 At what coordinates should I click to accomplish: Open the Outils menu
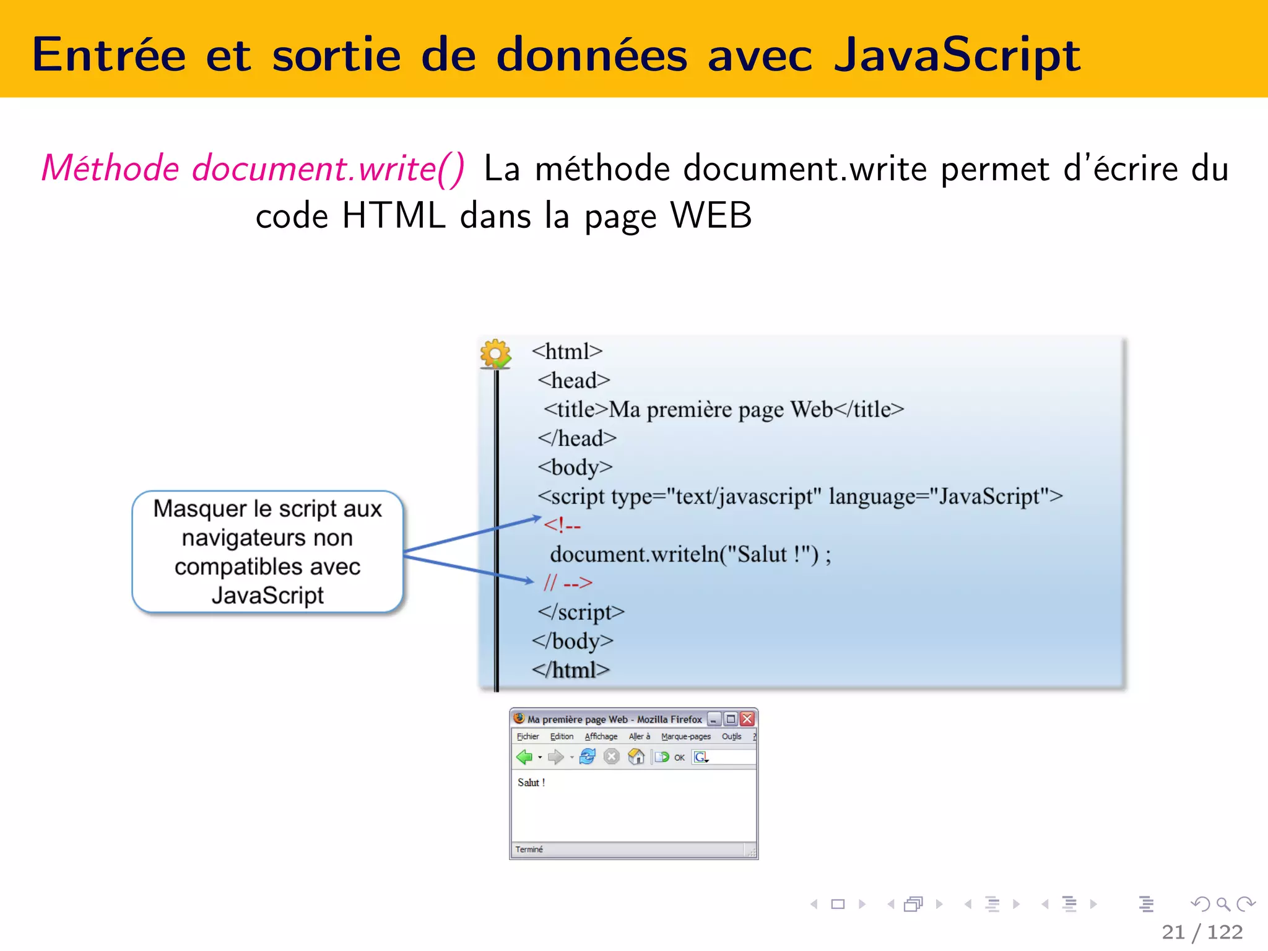coord(731,736)
